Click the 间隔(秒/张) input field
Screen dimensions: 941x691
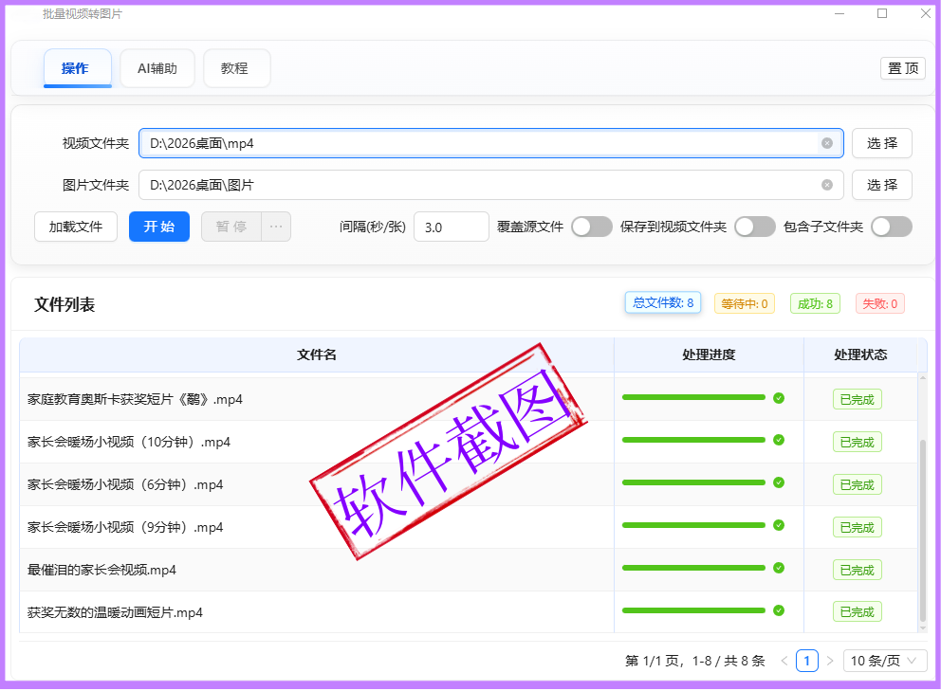[x=451, y=227]
